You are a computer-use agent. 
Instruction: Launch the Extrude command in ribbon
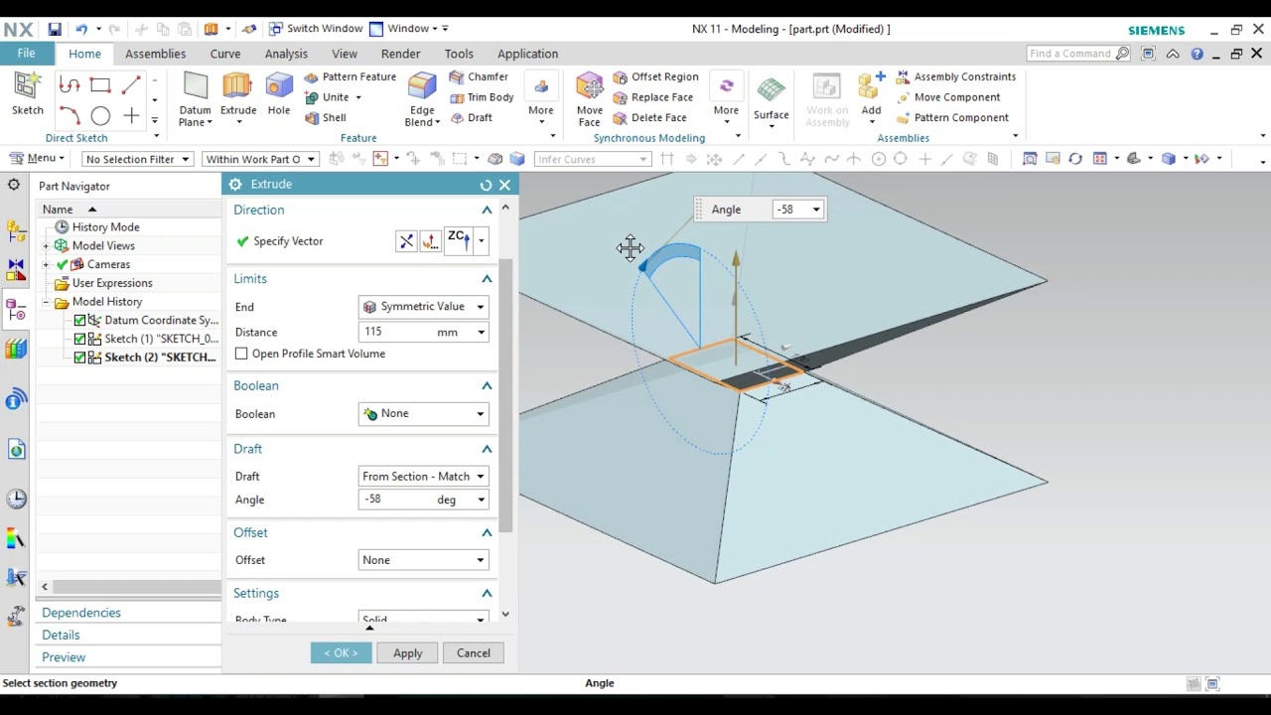237,95
